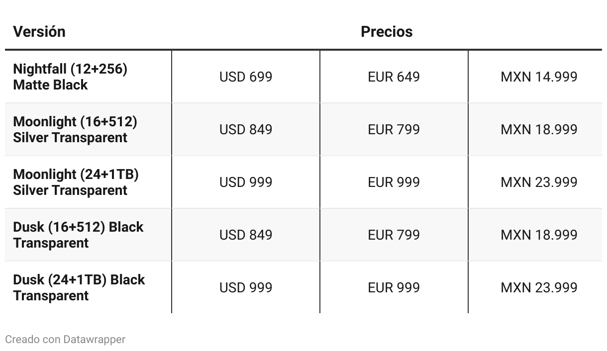Select the Nightfall (12+256) Matte Black row label
Screen dimensions: 607x351
(70, 77)
